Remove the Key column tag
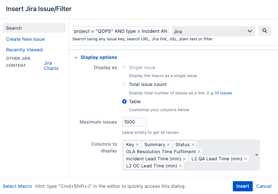 tap(137, 145)
